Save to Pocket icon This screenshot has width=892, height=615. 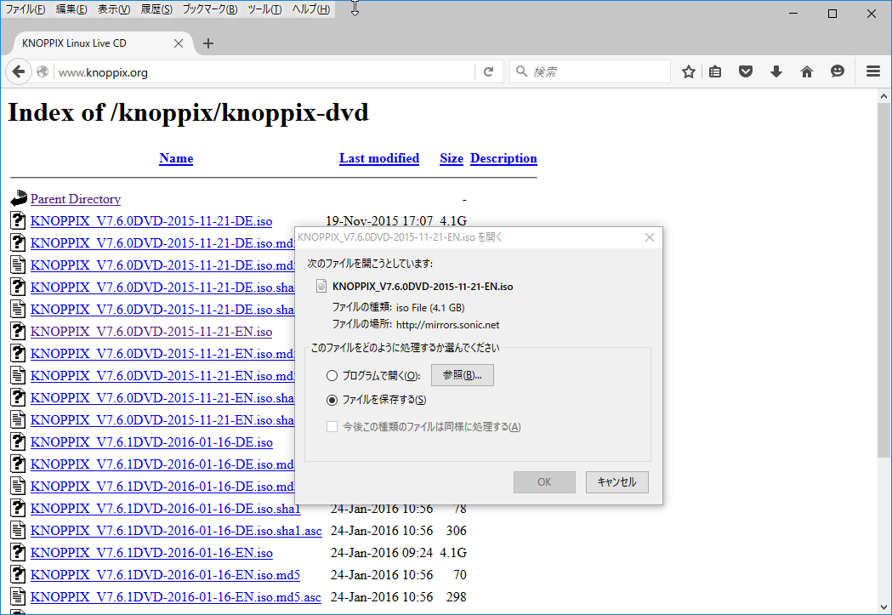tap(746, 71)
